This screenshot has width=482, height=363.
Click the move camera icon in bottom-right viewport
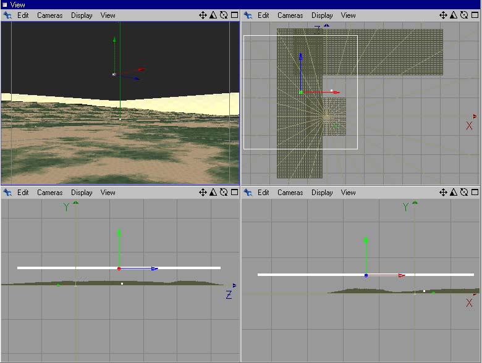443,193
